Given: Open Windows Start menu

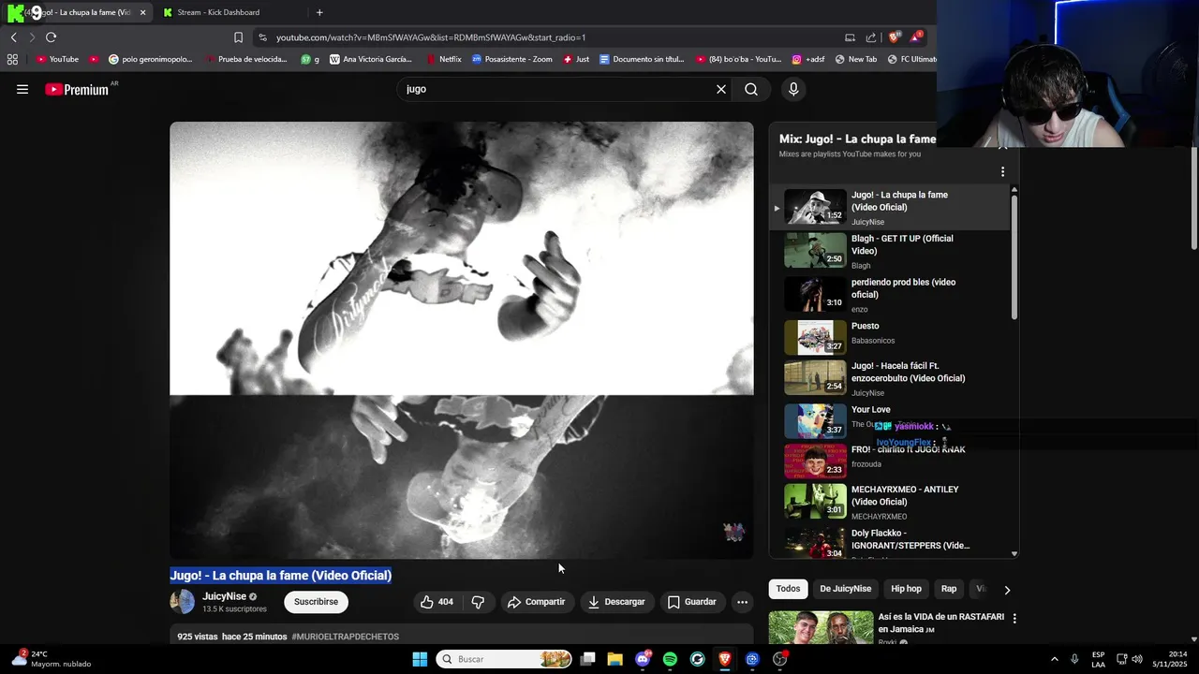Looking at the screenshot, I should (420, 659).
